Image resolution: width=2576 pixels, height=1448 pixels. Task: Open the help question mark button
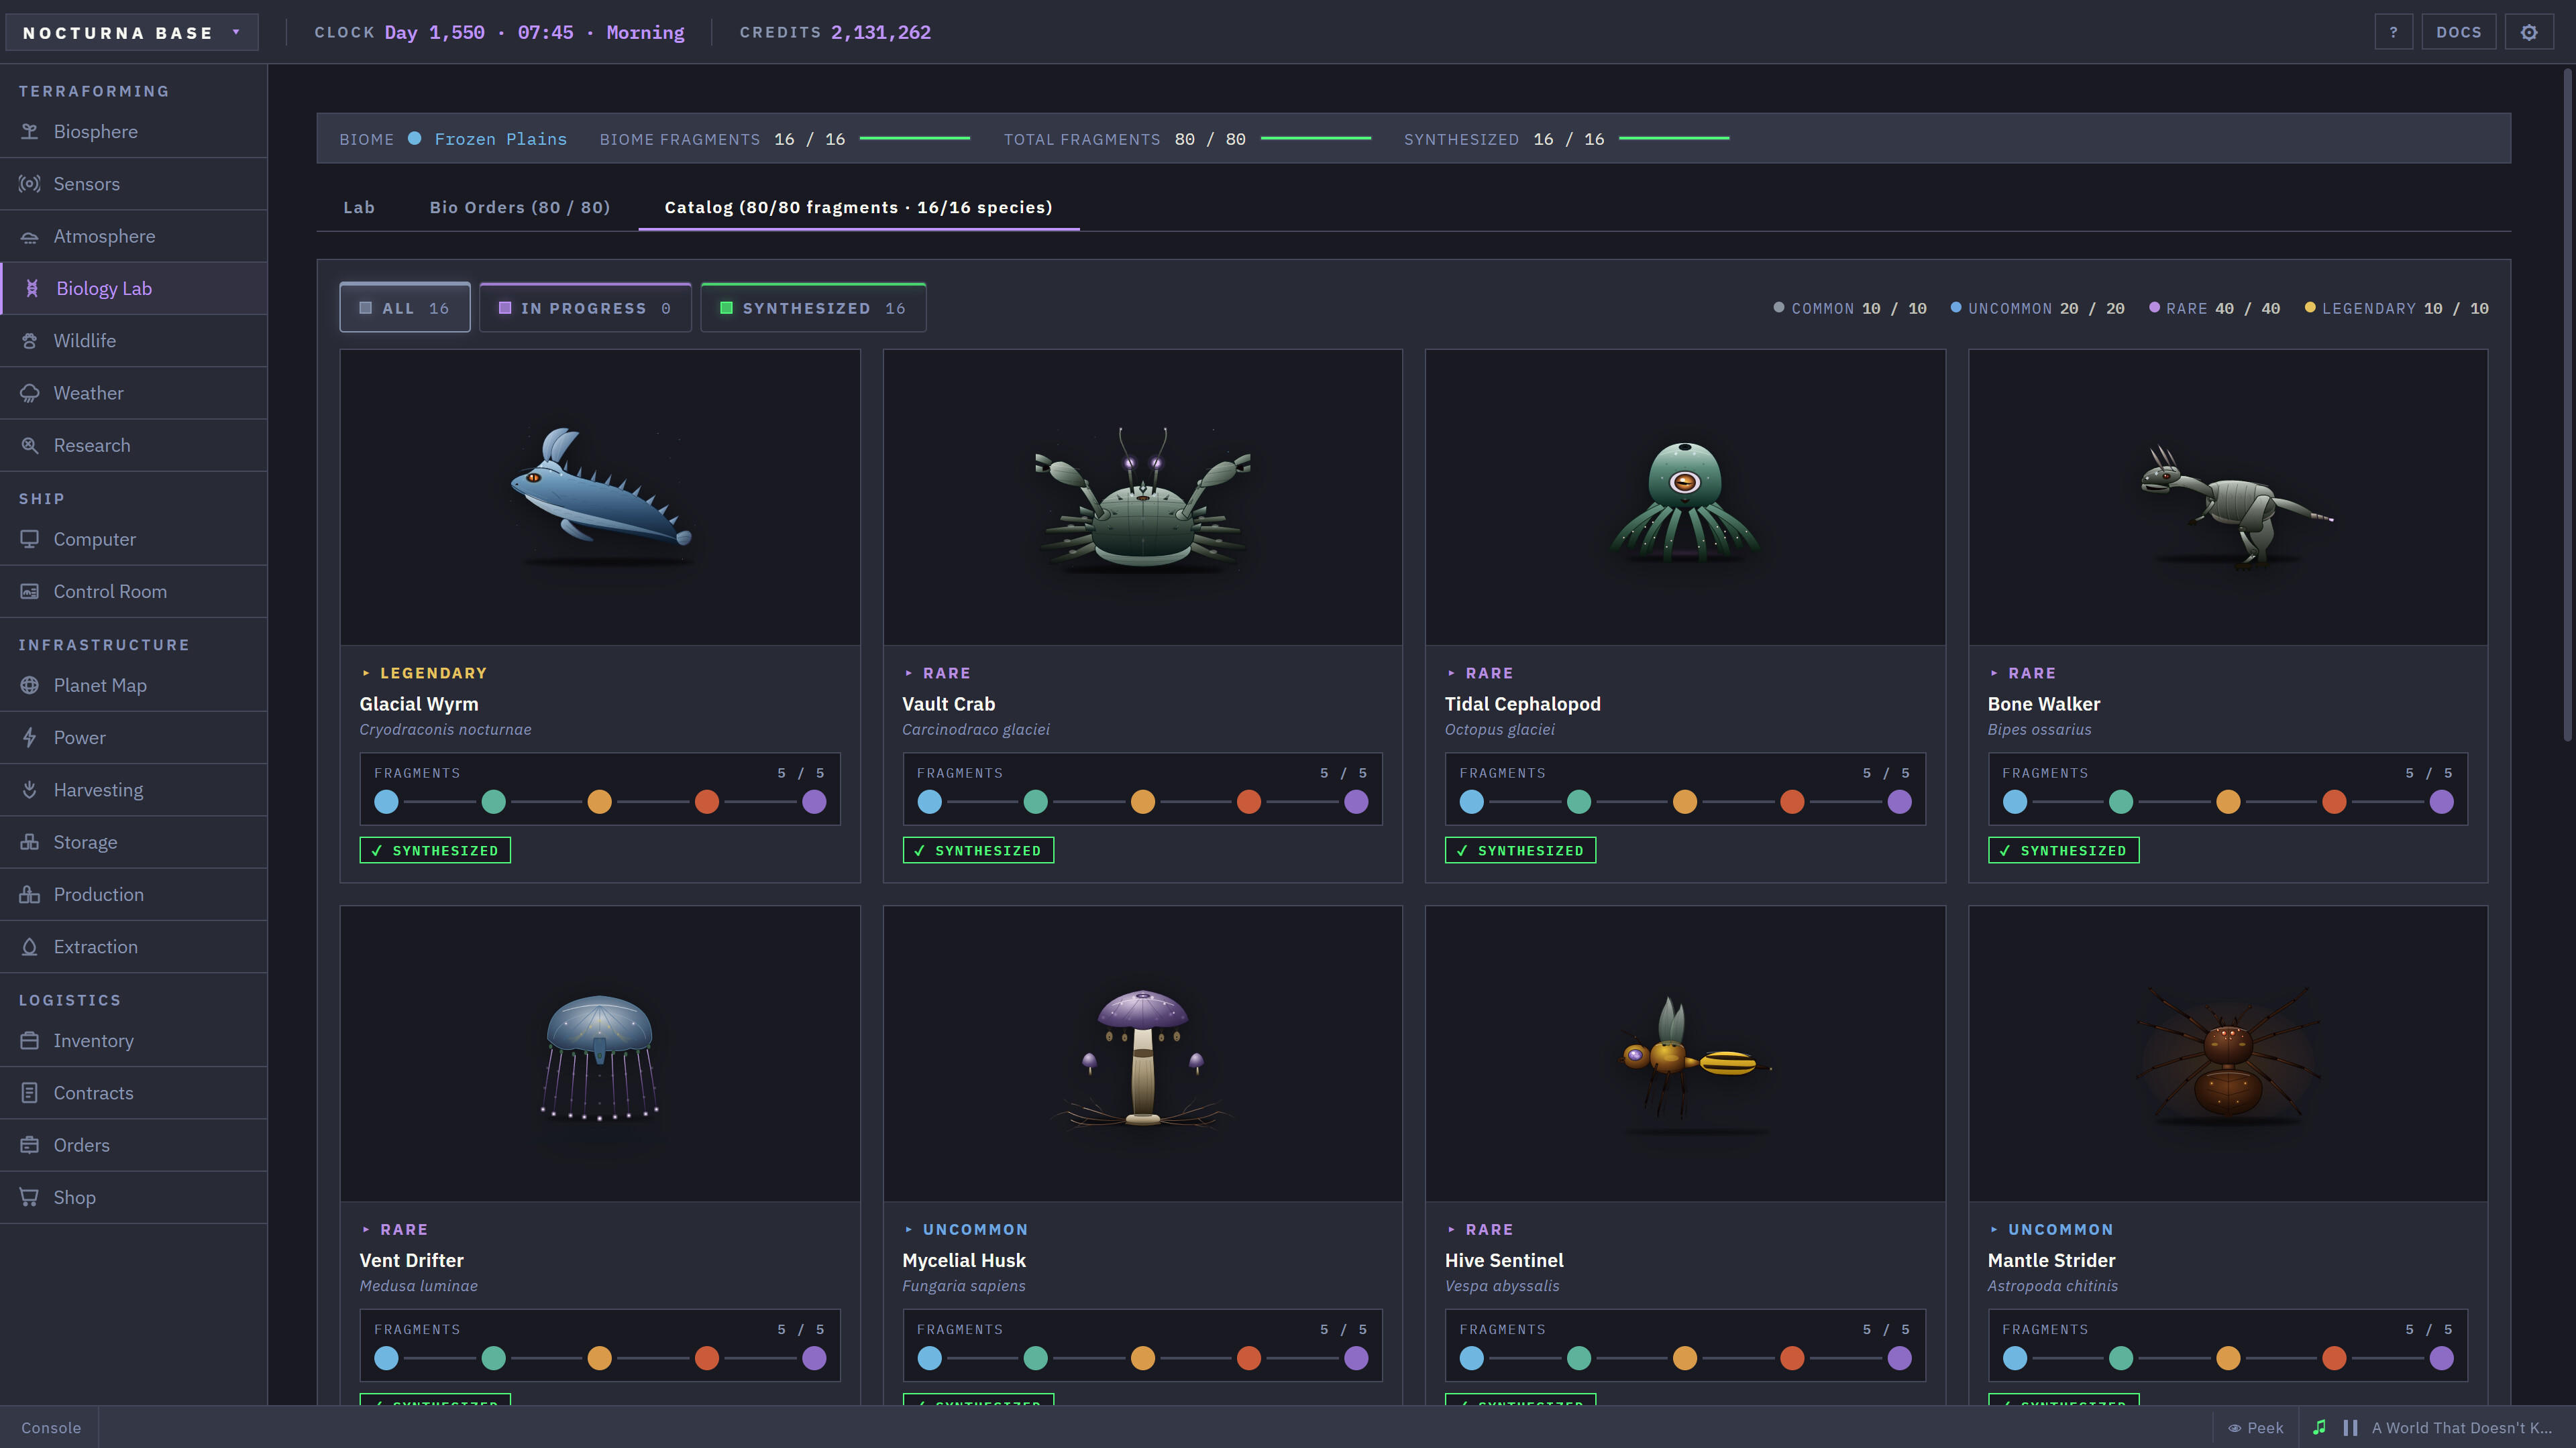pyautogui.click(x=2394, y=32)
